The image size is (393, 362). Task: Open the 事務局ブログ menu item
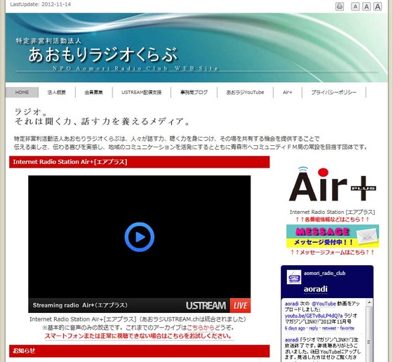pos(194,92)
